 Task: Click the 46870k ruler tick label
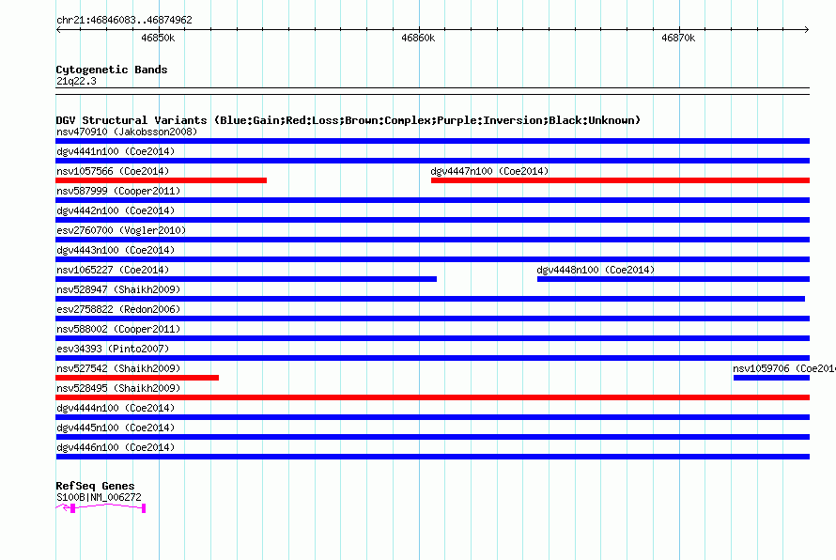pos(678,38)
